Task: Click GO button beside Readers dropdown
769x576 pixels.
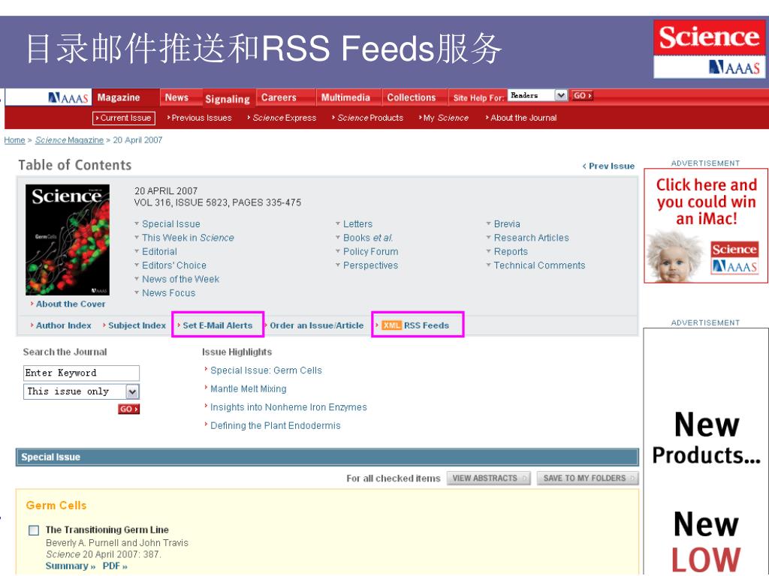Action: pos(582,95)
